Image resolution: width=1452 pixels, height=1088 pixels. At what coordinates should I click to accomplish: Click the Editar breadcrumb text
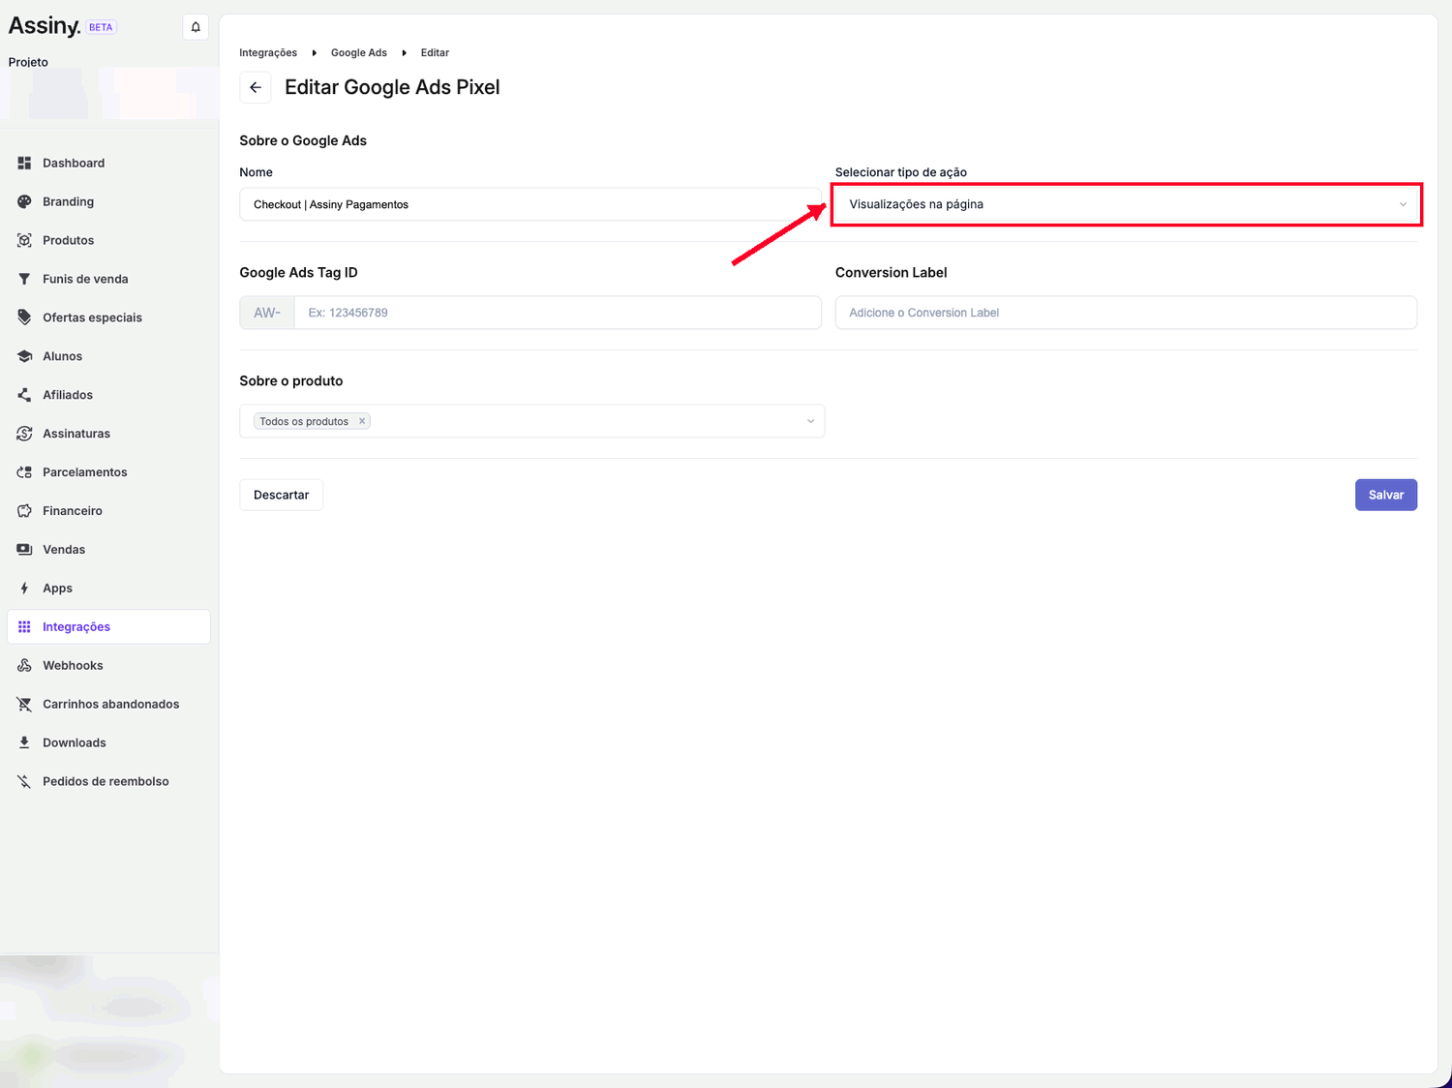[x=435, y=53]
